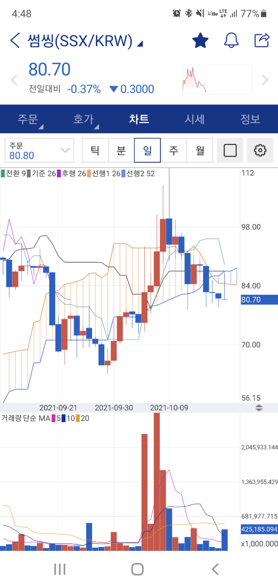
Task: Click the 선행1 26 orange legend swatch
Action: tap(89, 174)
